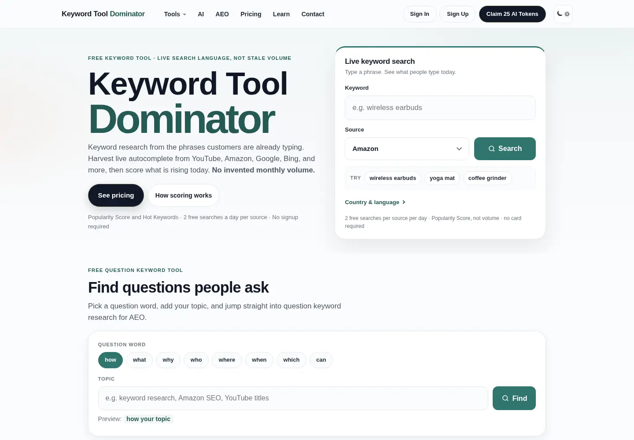Select the 'can' question word

click(321, 360)
